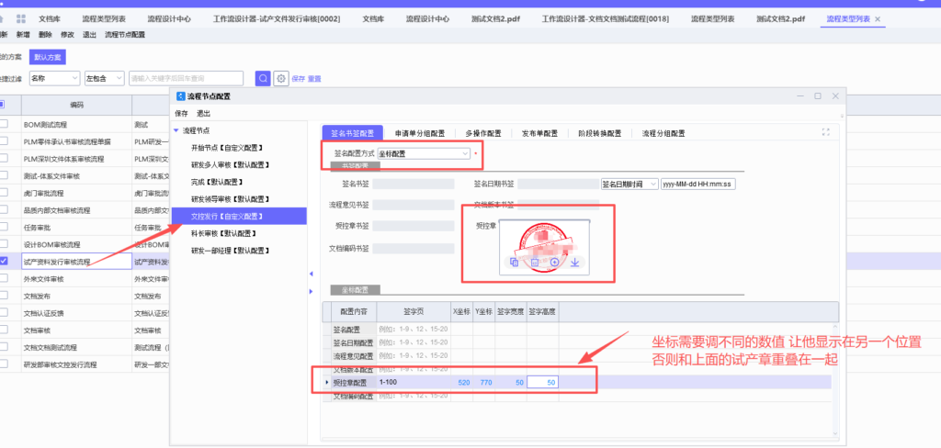Click the 重置 link in filter bar
Screen dimensions: 941x448
pyautogui.click(x=314, y=79)
